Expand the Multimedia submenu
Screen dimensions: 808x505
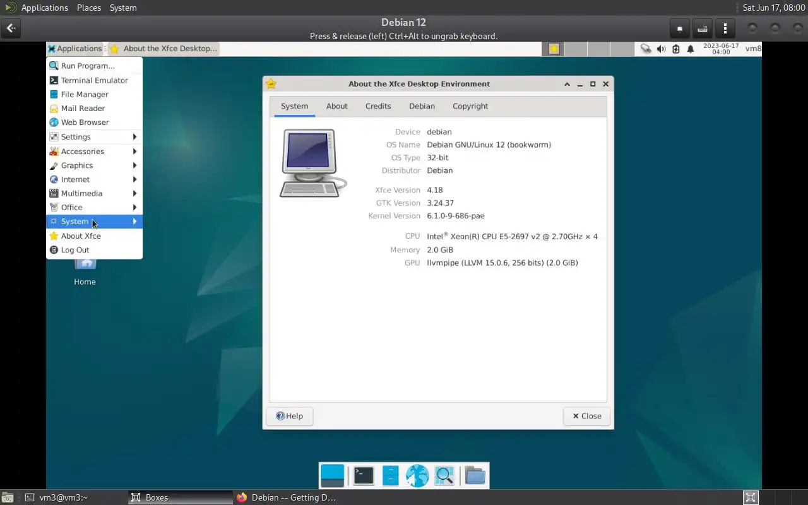point(95,193)
